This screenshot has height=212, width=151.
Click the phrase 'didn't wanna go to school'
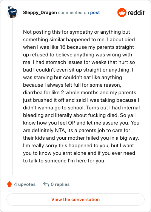point(53,108)
